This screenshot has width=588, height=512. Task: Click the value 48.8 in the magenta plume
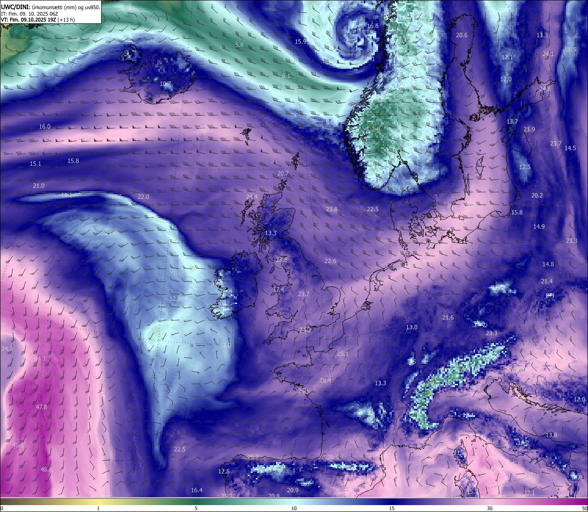46,470
